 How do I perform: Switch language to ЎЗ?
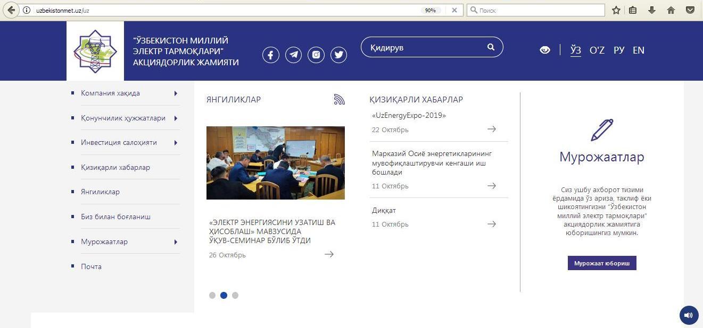(576, 50)
